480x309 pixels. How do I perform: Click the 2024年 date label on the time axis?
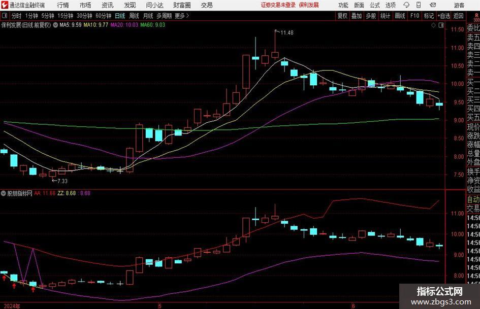(12, 306)
